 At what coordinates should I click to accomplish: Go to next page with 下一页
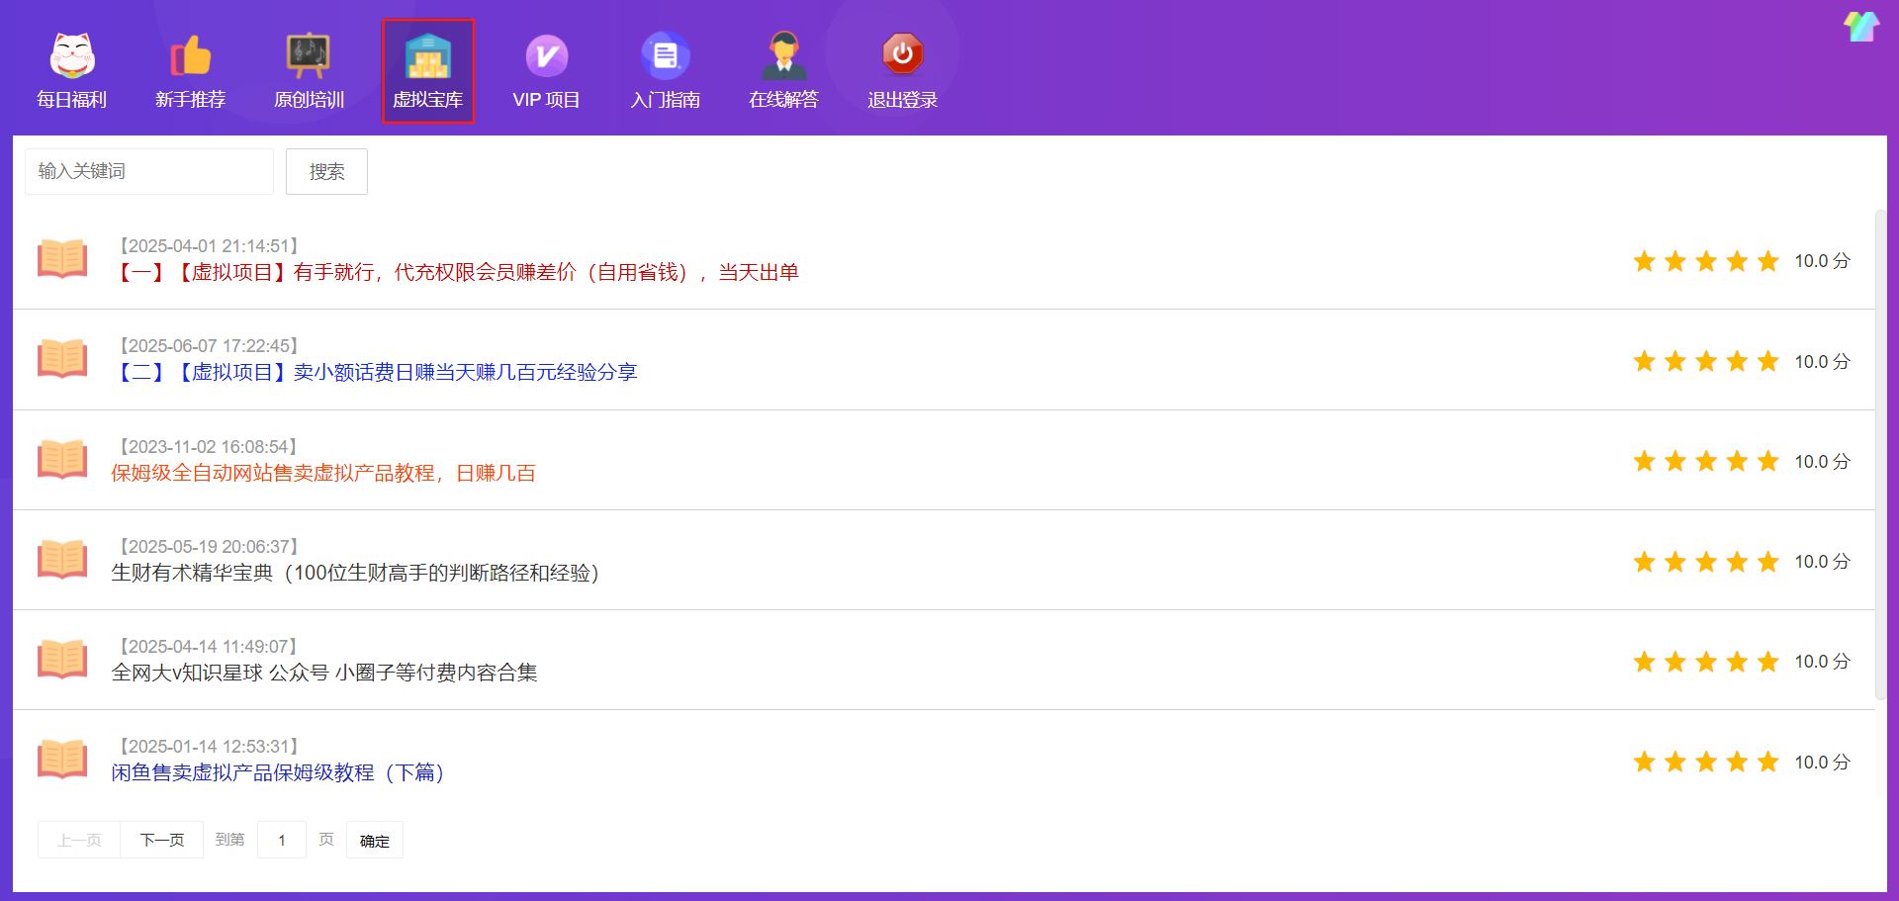(x=162, y=840)
